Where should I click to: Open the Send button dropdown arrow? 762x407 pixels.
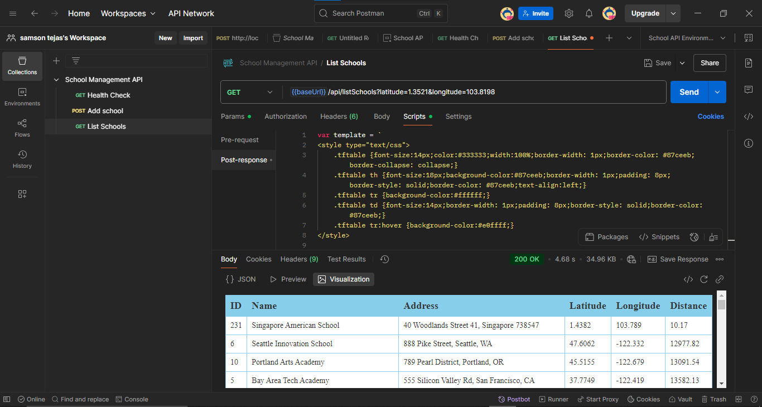pos(717,92)
